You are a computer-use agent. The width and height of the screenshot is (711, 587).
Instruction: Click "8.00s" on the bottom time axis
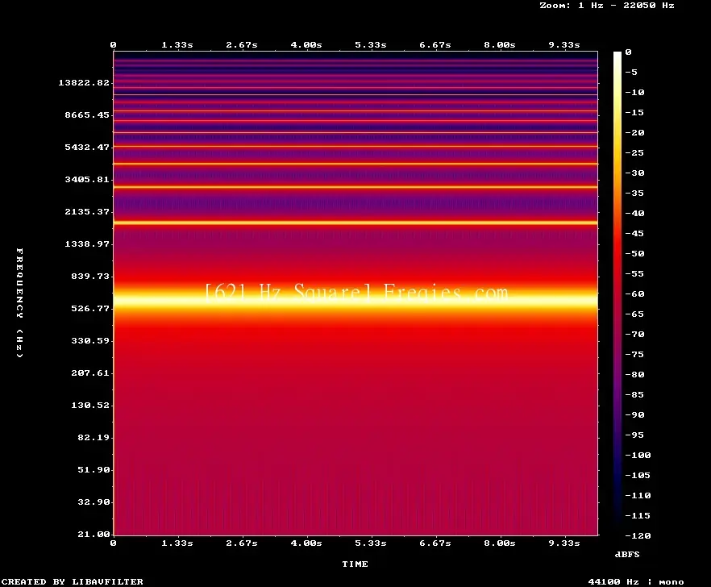(x=500, y=543)
